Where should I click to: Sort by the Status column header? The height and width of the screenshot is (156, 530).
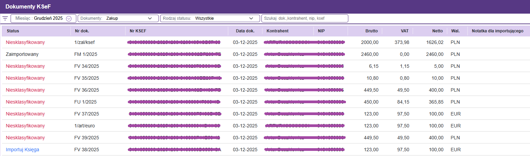pos(13,31)
